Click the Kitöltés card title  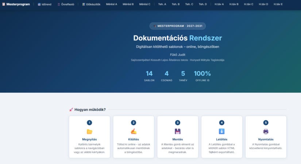coord(134,139)
